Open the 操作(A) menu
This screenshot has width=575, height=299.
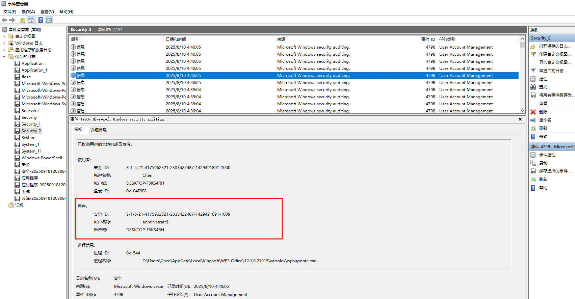[x=28, y=12]
